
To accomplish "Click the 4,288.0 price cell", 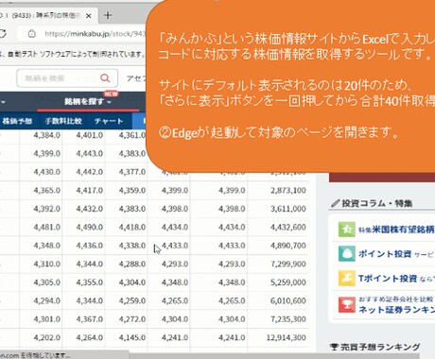I will point(132,264).
